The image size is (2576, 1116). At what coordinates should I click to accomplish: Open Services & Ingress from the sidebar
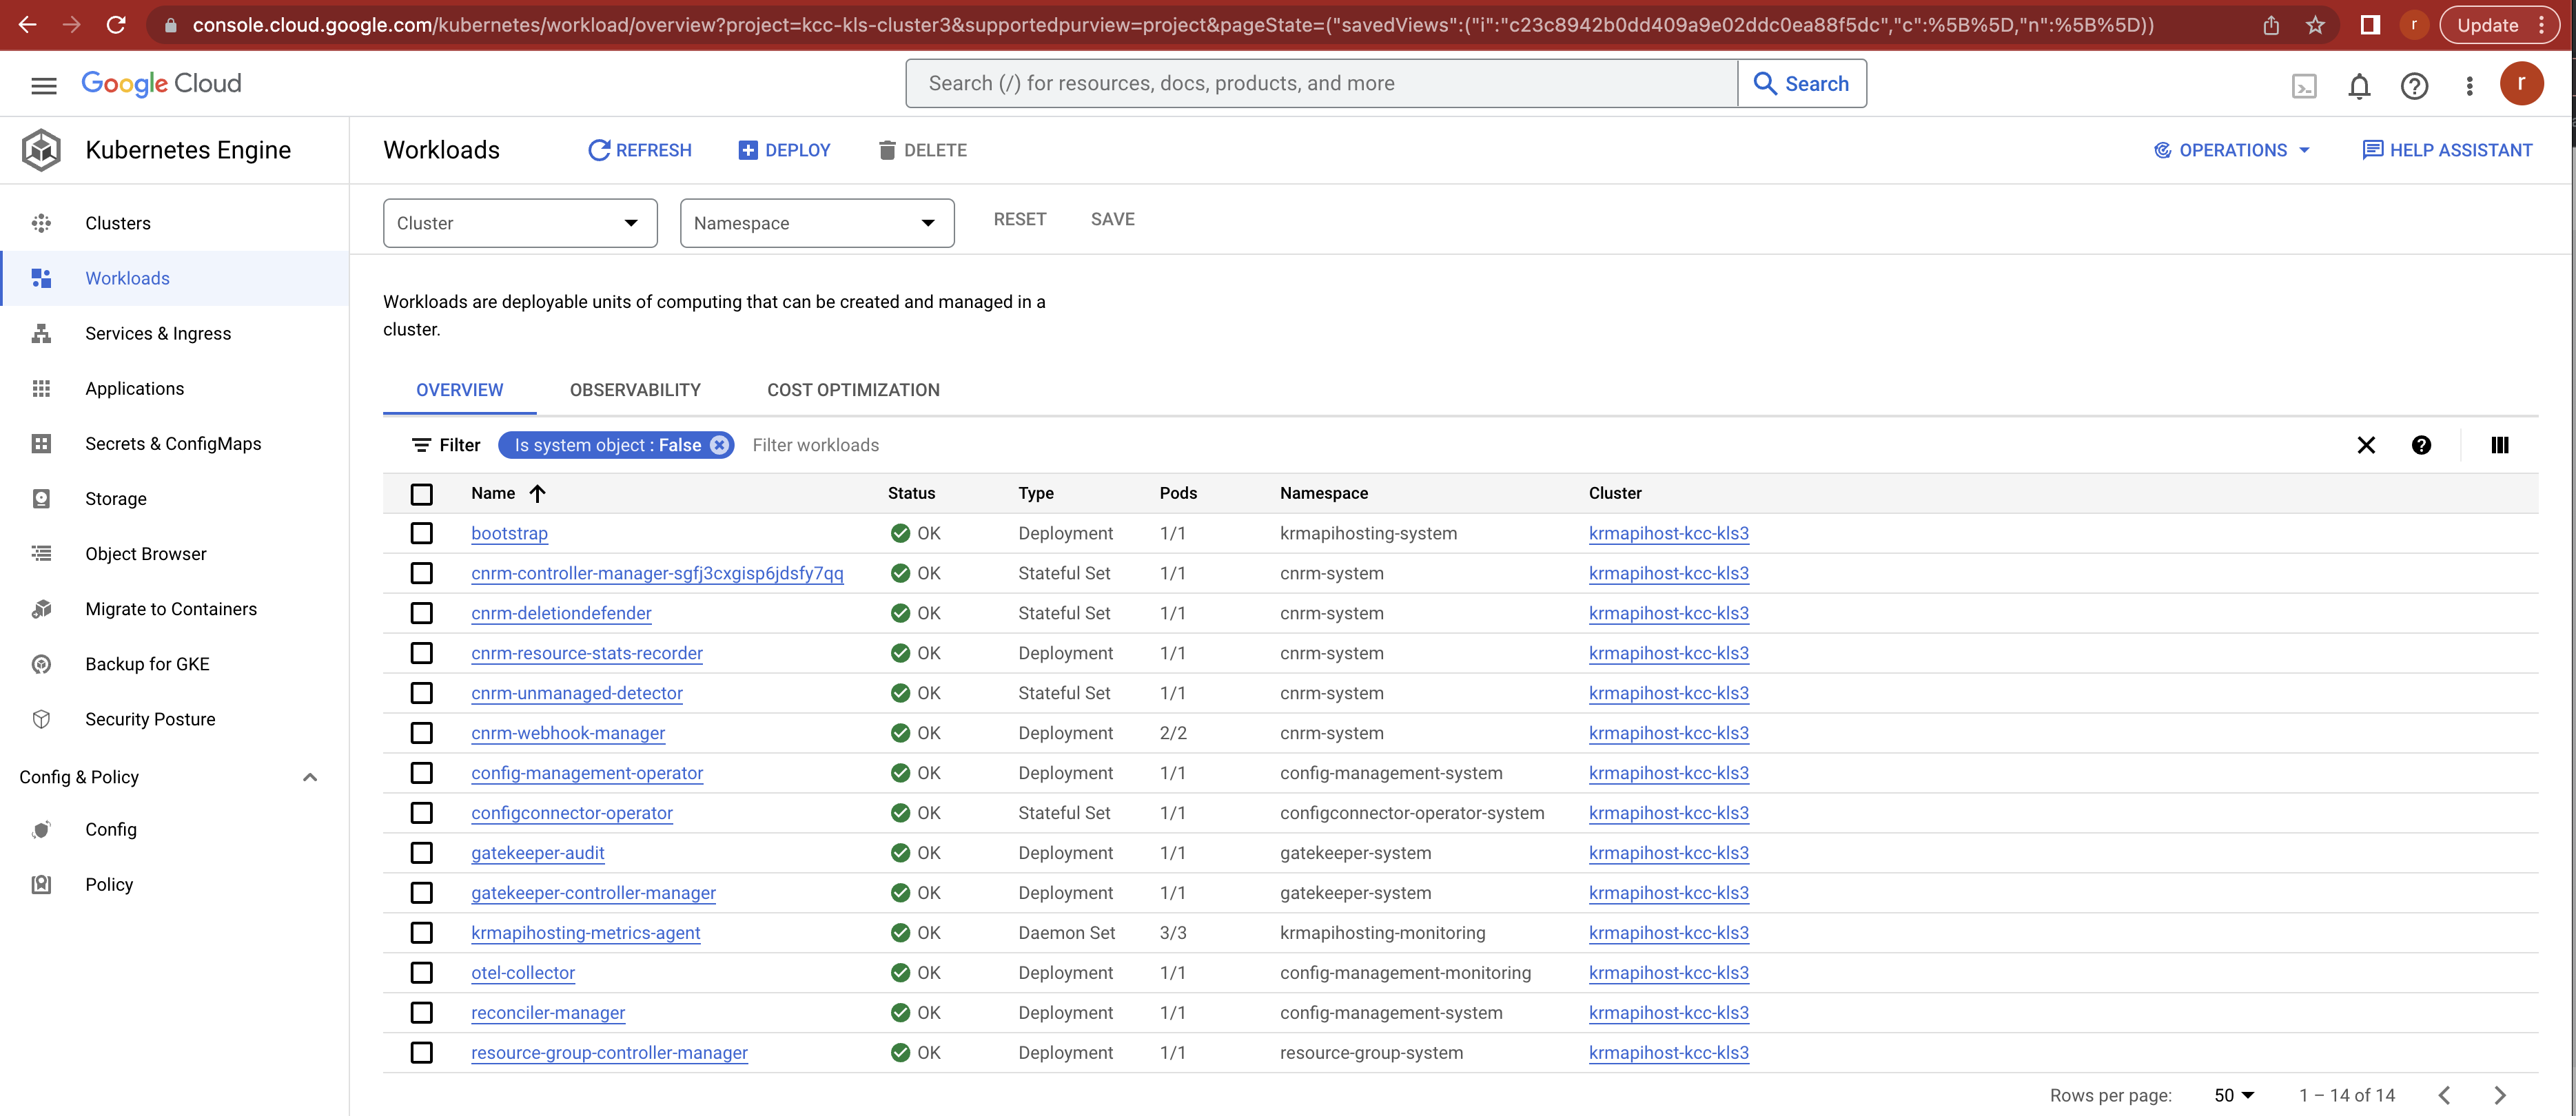pyautogui.click(x=157, y=333)
